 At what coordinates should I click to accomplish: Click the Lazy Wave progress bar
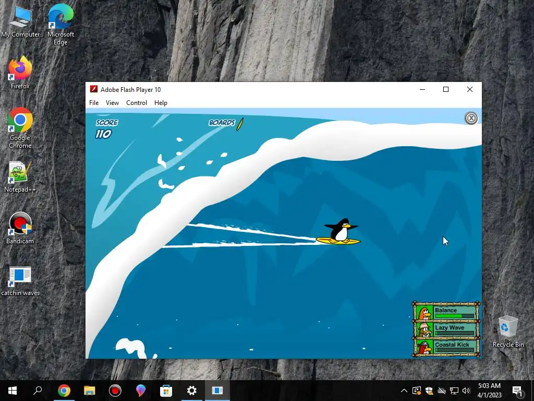pos(455,333)
